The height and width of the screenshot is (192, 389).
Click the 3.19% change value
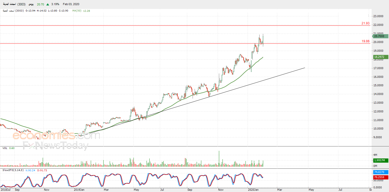click(x=55, y=4)
